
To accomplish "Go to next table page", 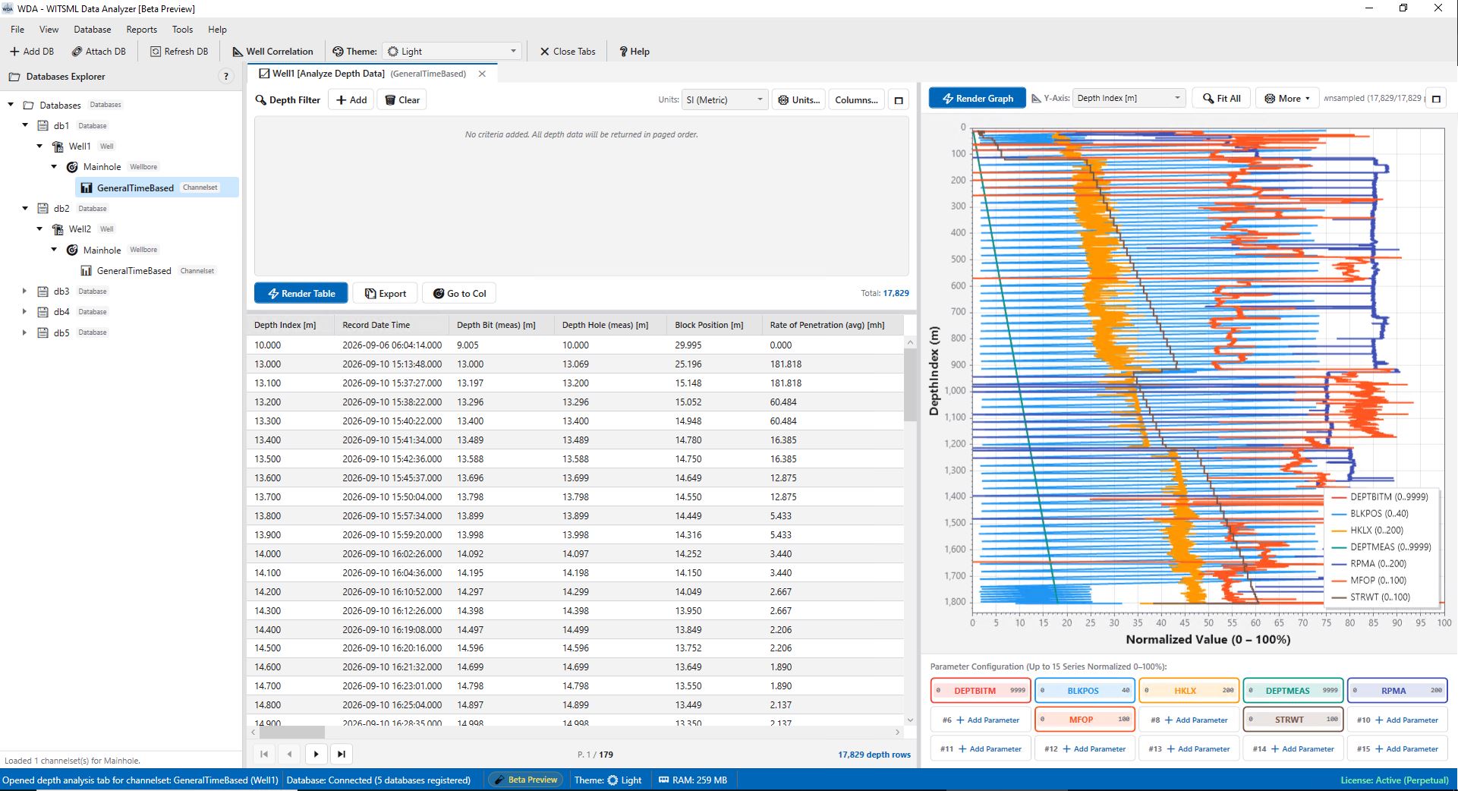I will 316,754.
